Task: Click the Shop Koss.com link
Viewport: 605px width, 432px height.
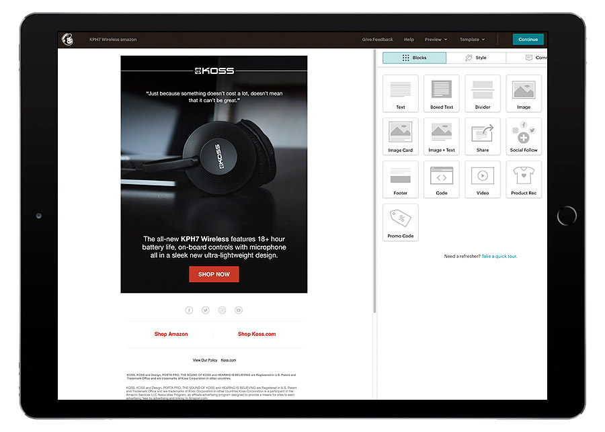Action: pos(257,334)
